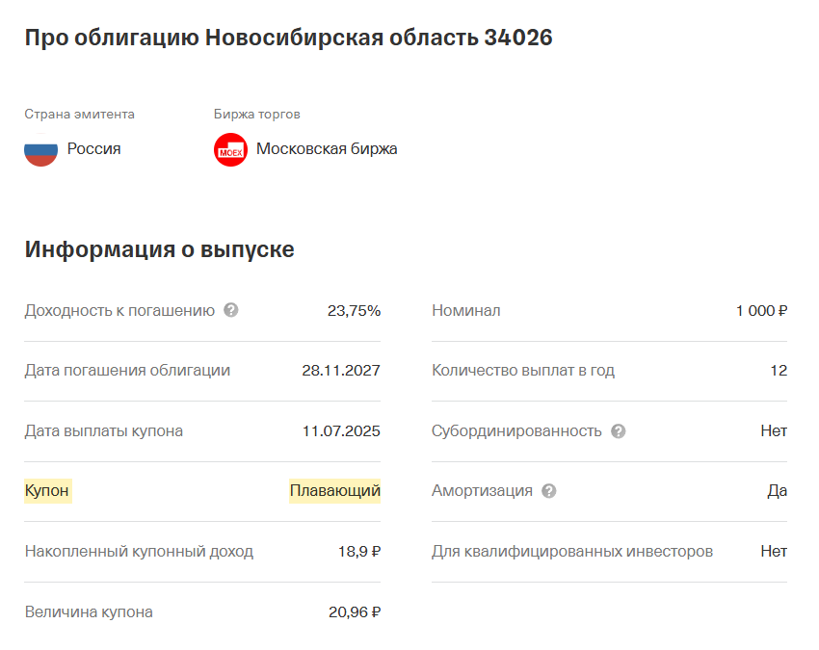The height and width of the screenshot is (650, 819).
Task: Select the coupon date 11.07.2025
Action: (341, 430)
